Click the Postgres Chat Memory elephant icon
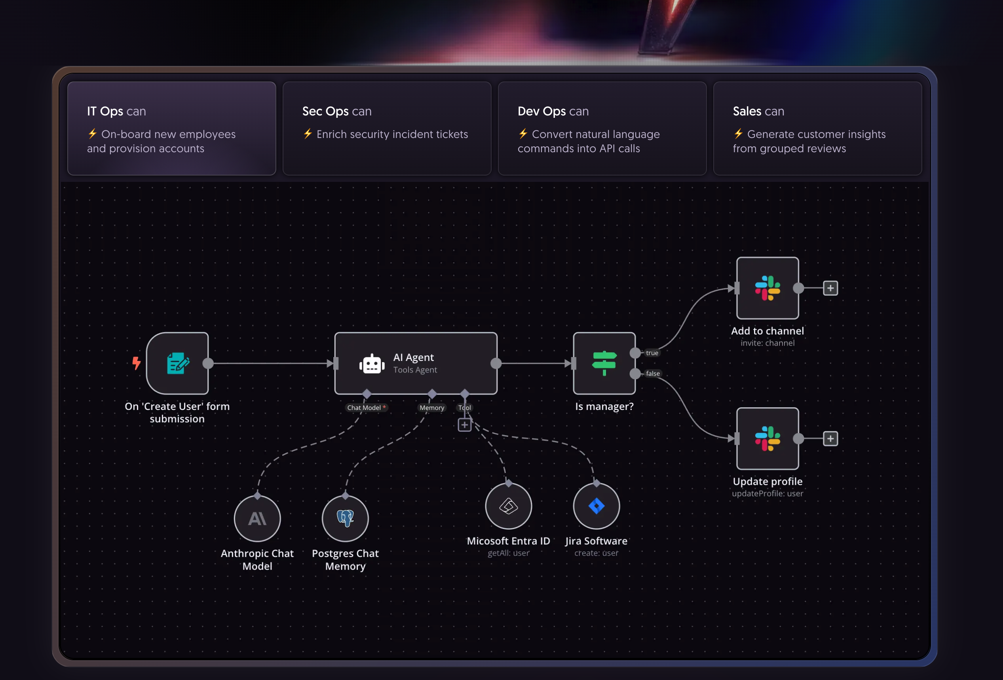 coord(345,518)
